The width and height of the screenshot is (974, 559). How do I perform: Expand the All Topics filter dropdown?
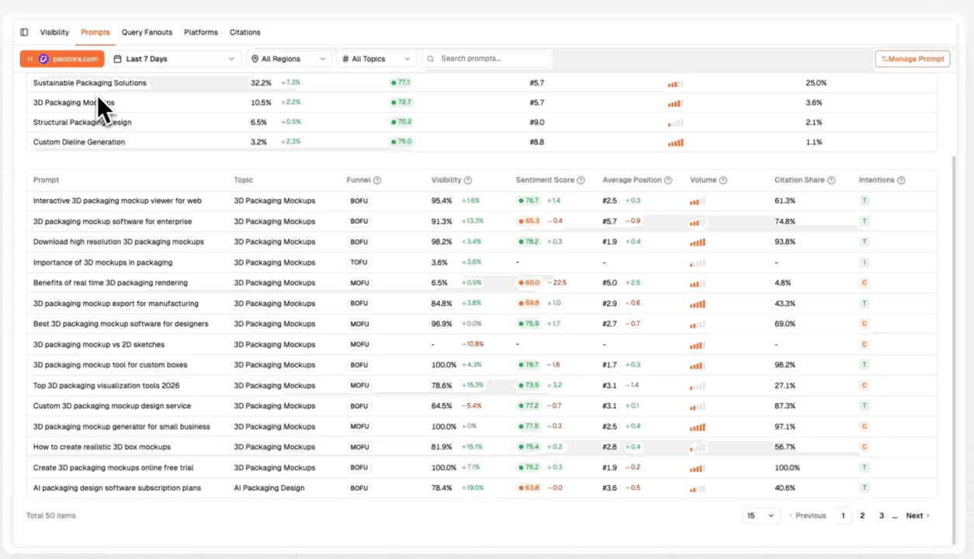click(377, 59)
